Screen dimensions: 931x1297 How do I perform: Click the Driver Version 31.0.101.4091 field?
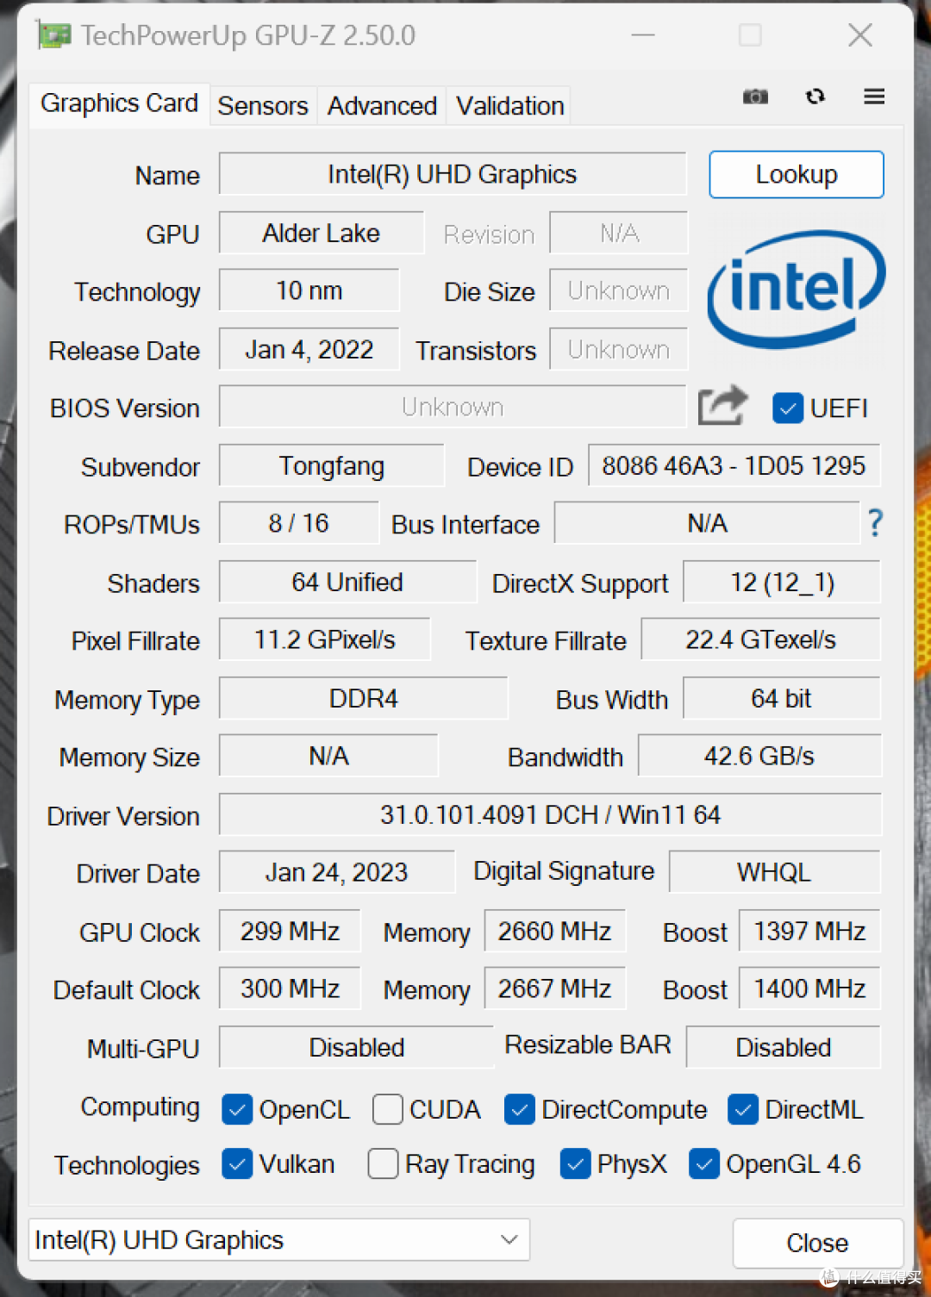551,814
